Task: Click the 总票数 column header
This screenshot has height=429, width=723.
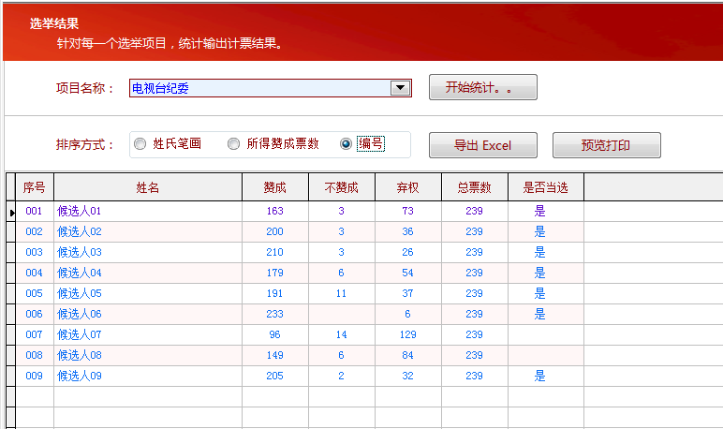Action: (x=475, y=187)
